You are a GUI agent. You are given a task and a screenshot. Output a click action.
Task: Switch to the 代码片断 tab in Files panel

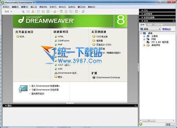(159, 24)
